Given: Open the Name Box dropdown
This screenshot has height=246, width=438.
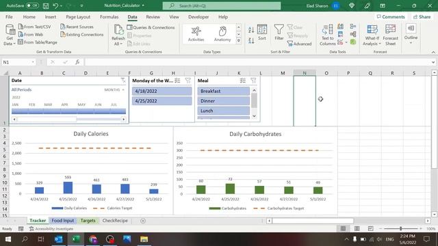Looking at the screenshot, I should (33, 62).
